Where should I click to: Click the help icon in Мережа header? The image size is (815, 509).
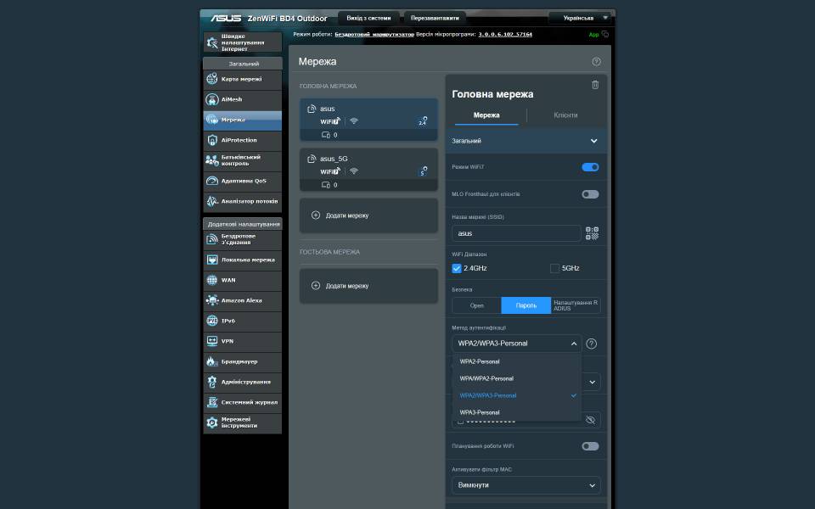click(596, 62)
